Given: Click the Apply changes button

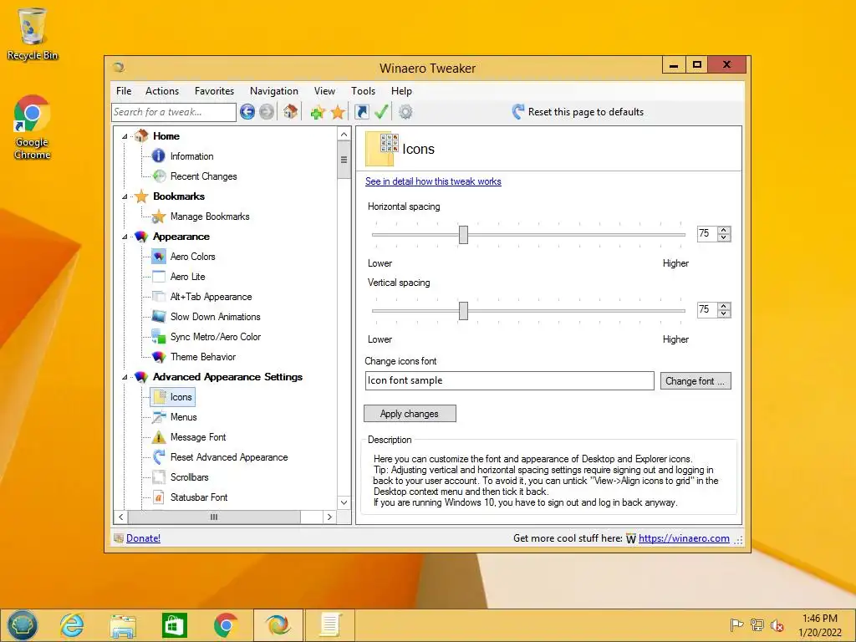Looking at the screenshot, I should point(410,414).
